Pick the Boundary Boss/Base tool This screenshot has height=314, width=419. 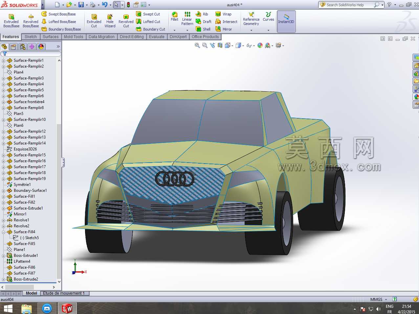[x=61, y=29]
